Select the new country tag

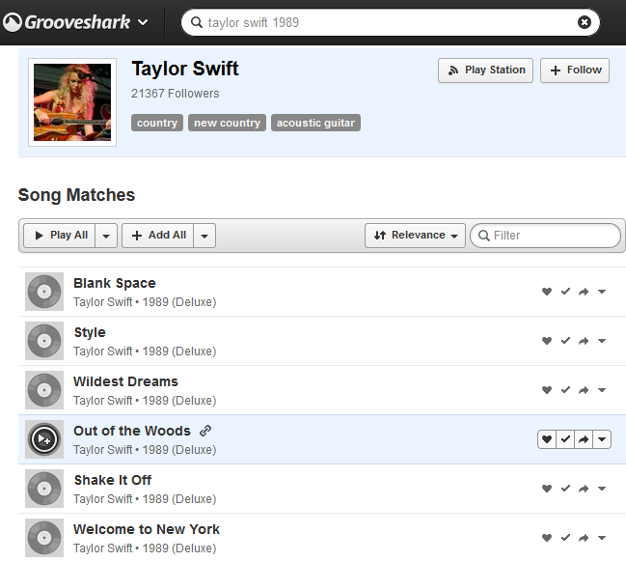(227, 123)
